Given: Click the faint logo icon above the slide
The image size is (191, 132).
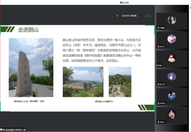Looking at the screenshot, I should pyautogui.click(x=148, y=16).
